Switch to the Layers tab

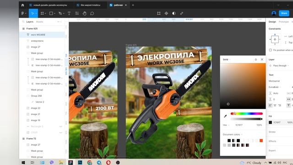pyautogui.click(x=30, y=22)
